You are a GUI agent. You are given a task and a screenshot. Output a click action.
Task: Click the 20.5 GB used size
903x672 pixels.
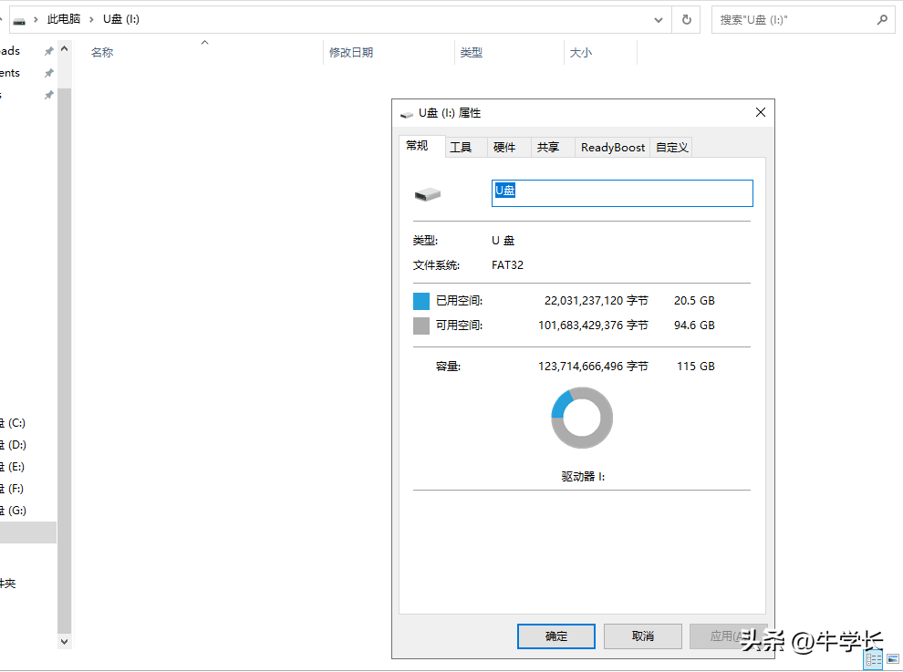pos(694,301)
